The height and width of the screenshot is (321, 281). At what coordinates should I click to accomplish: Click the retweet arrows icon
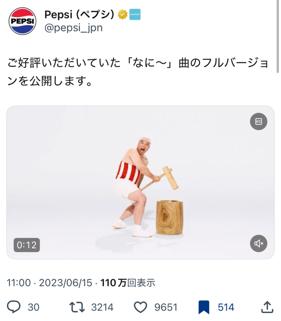[x=77, y=307]
